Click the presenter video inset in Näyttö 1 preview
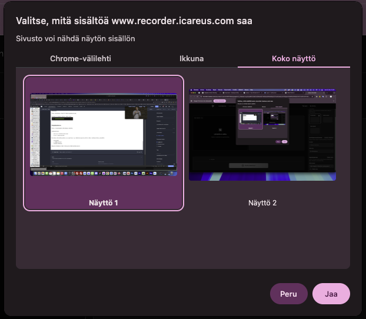This screenshot has width=366, height=319. tap(137, 112)
